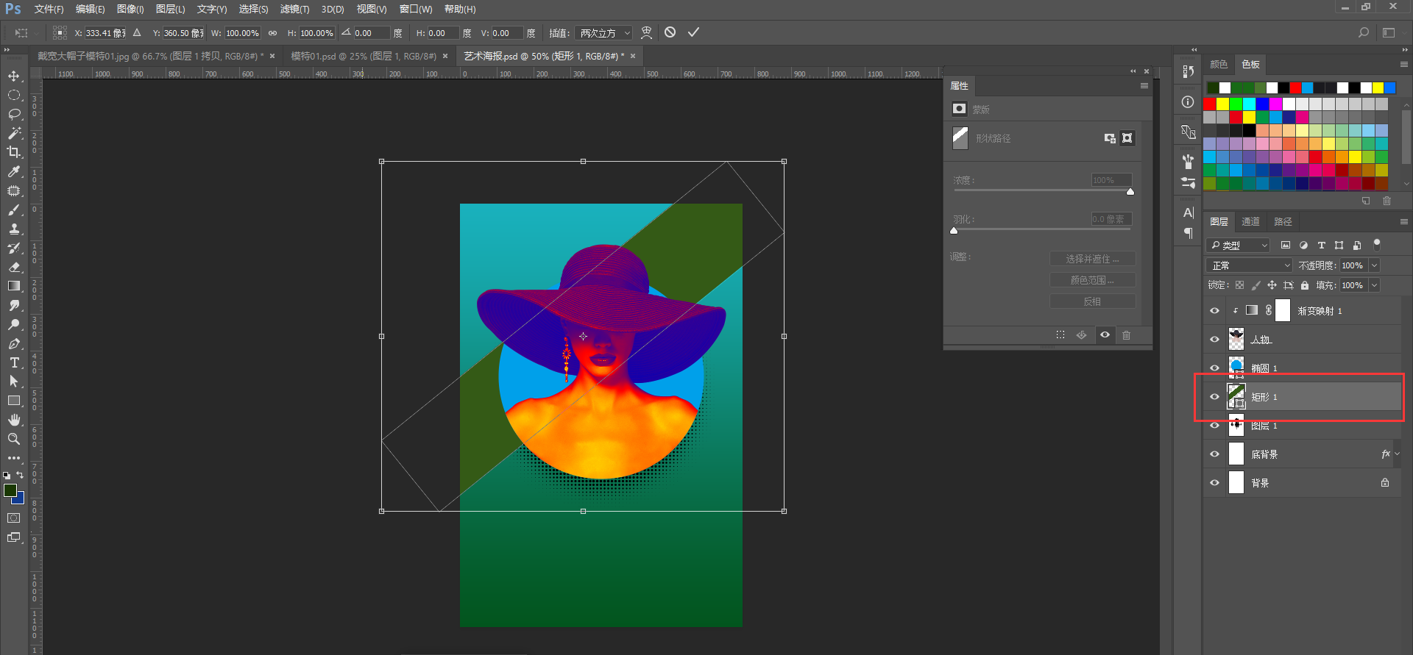The width and height of the screenshot is (1413, 655).
Task: Open the Paragraph panel icon
Action: 1188,233
